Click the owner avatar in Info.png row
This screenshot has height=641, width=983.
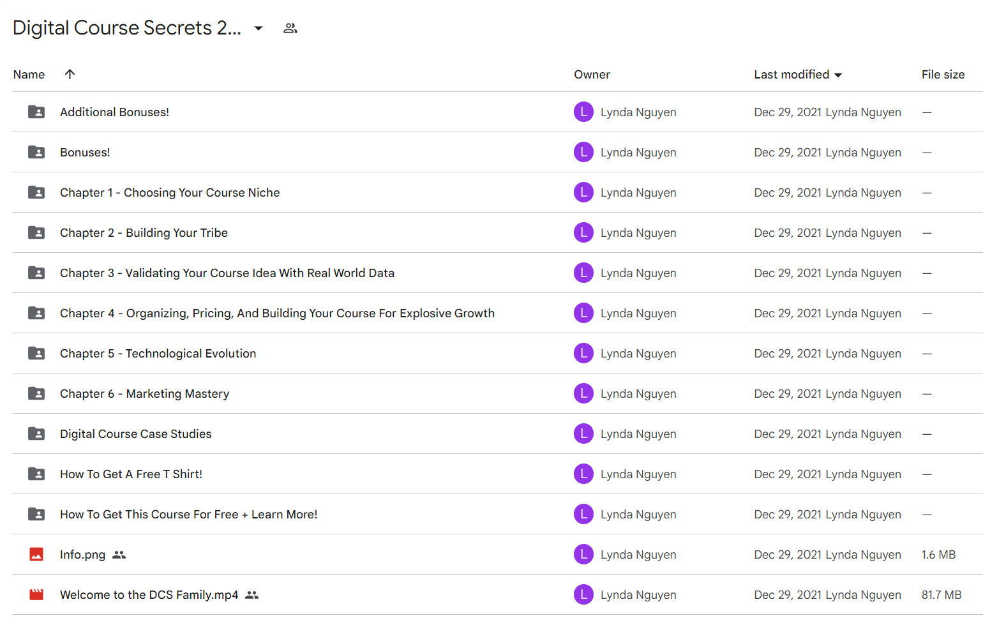click(x=583, y=554)
